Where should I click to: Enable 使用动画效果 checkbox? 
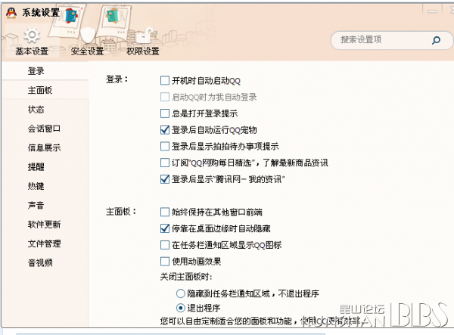[165, 262]
